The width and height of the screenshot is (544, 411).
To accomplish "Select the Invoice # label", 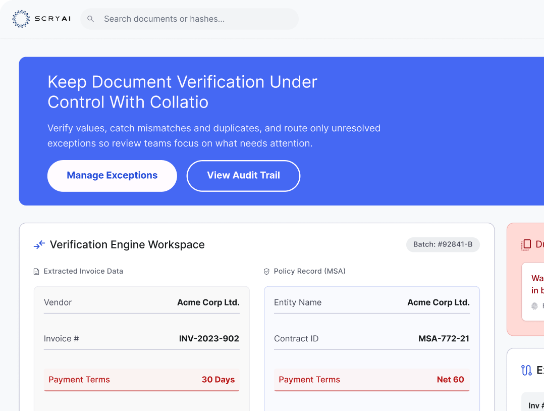I will pyautogui.click(x=62, y=338).
